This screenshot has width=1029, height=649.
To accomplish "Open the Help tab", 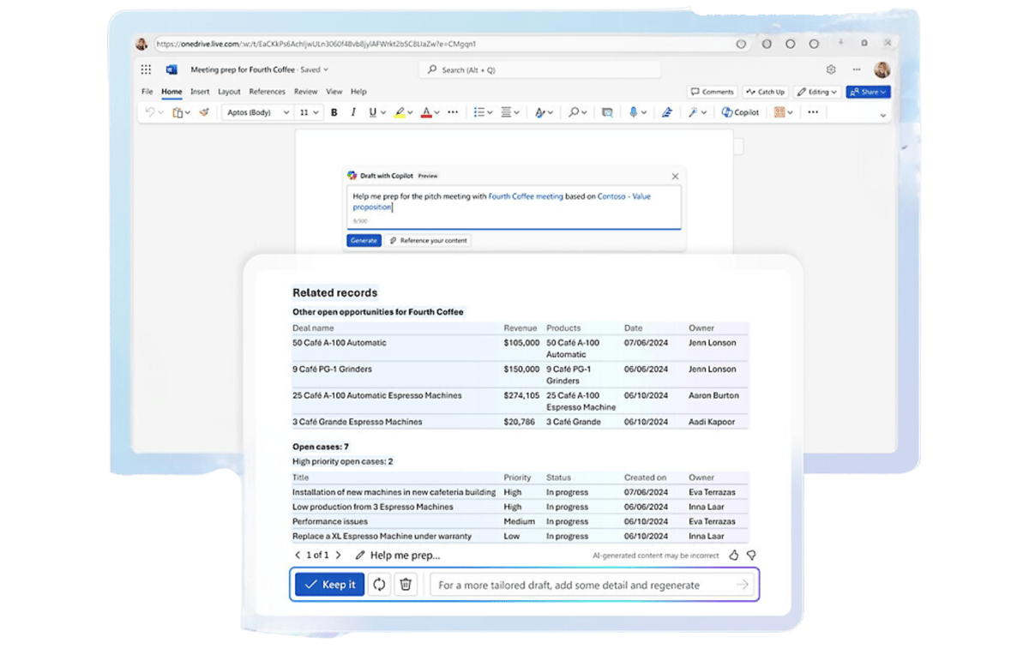I will click(x=358, y=92).
